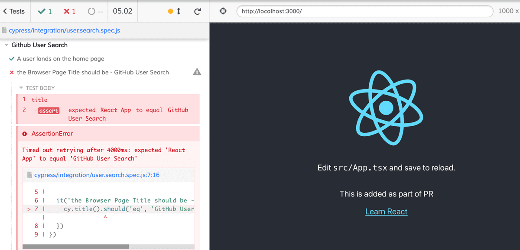This screenshot has width=520, height=250.
Task: Click the URL field showing localhost:3000
Action: 364,11
